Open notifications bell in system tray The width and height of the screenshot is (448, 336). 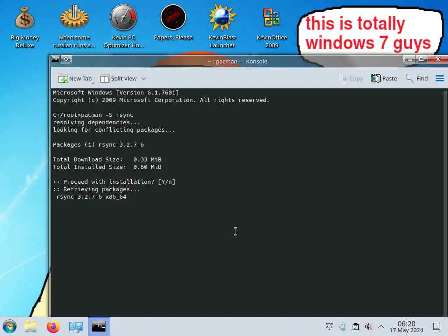[329, 326]
